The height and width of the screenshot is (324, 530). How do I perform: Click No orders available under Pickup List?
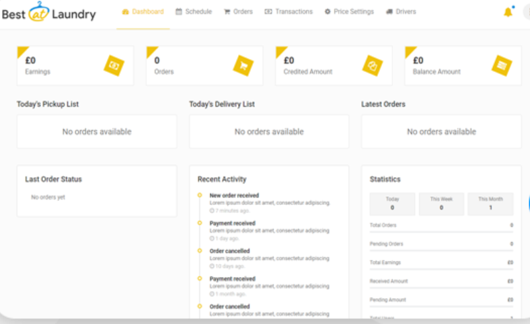(x=97, y=132)
